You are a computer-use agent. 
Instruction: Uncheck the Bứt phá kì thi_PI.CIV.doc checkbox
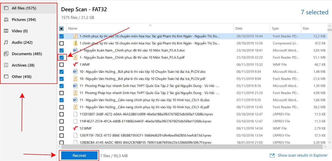[62, 72]
